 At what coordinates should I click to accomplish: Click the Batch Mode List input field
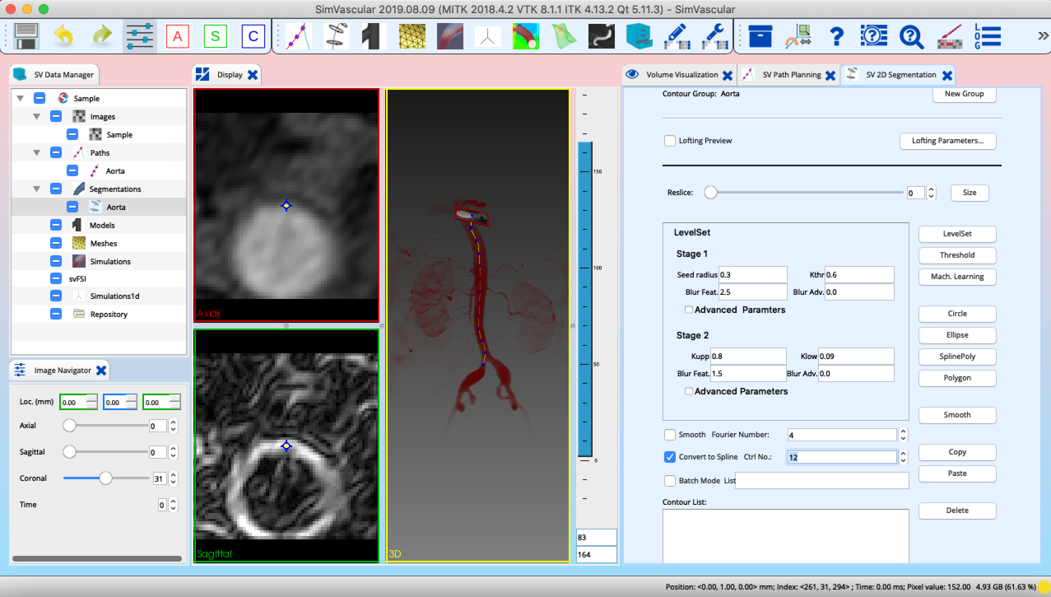[x=822, y=480]
